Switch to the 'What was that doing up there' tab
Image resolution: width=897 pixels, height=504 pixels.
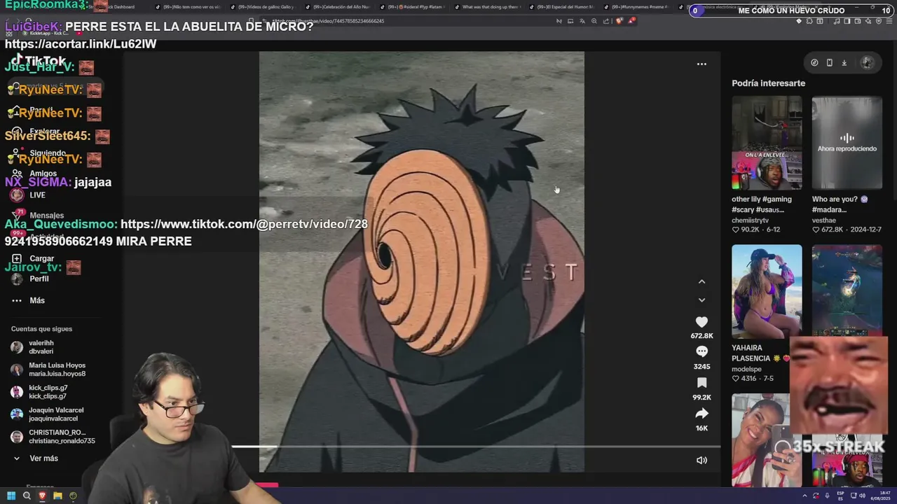488,6
